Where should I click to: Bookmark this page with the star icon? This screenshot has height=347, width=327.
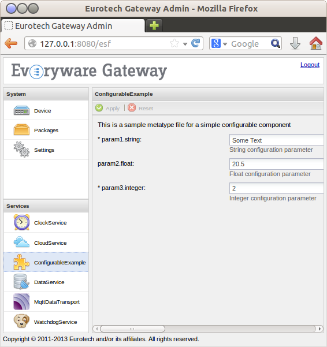(174, 43)
